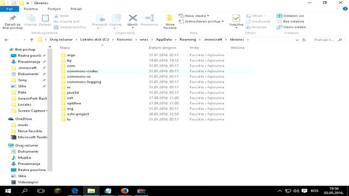Open Brzi pristup in navigation pane
349x196 pixels.
click(x=25, y=50)
